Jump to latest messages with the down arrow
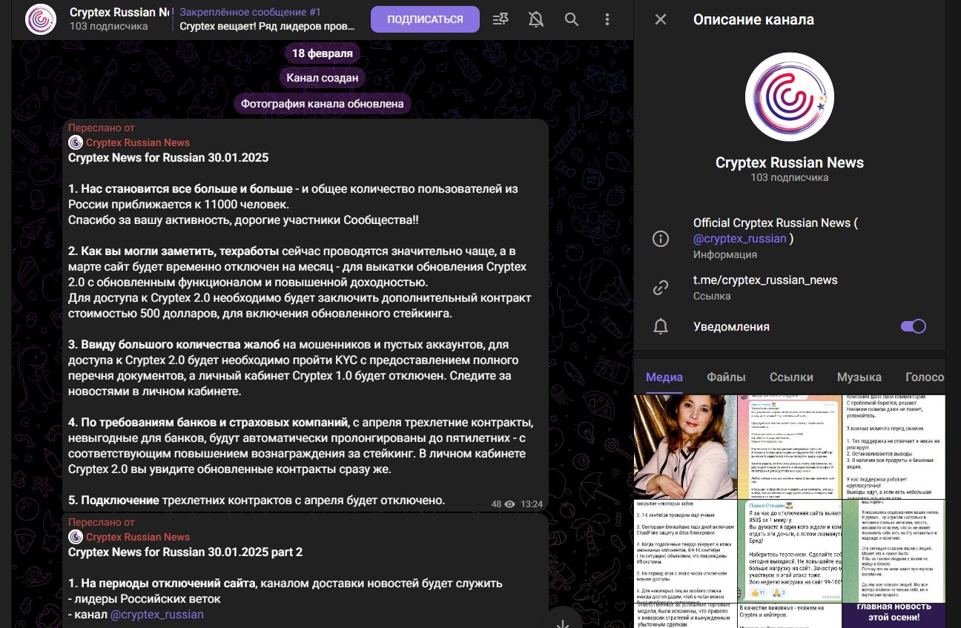Screen dimensions: 961x628 563,624
